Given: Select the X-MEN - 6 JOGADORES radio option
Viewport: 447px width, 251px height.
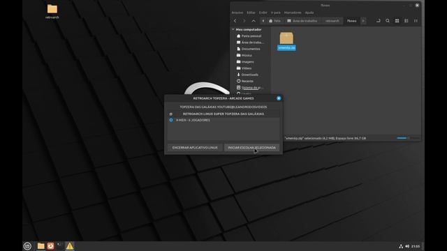Looking at the screenshot, I should [x=171, y=120].
